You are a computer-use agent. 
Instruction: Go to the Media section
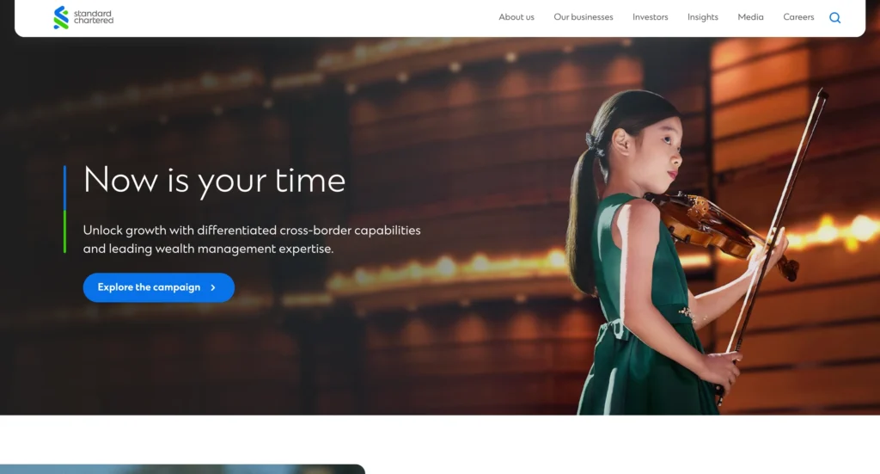[750, 17]
